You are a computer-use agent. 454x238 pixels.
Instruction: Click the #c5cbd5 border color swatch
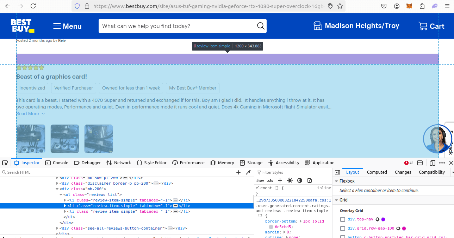click(271, 227)
